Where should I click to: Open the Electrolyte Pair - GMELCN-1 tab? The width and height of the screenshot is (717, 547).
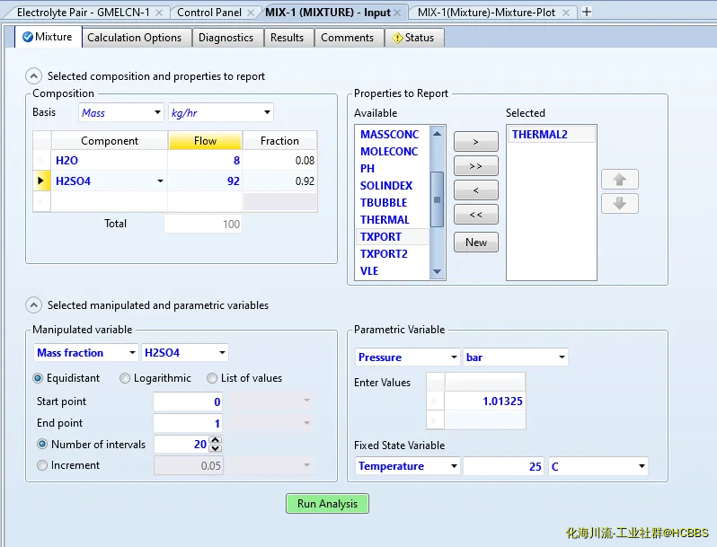tap(84, 13)
